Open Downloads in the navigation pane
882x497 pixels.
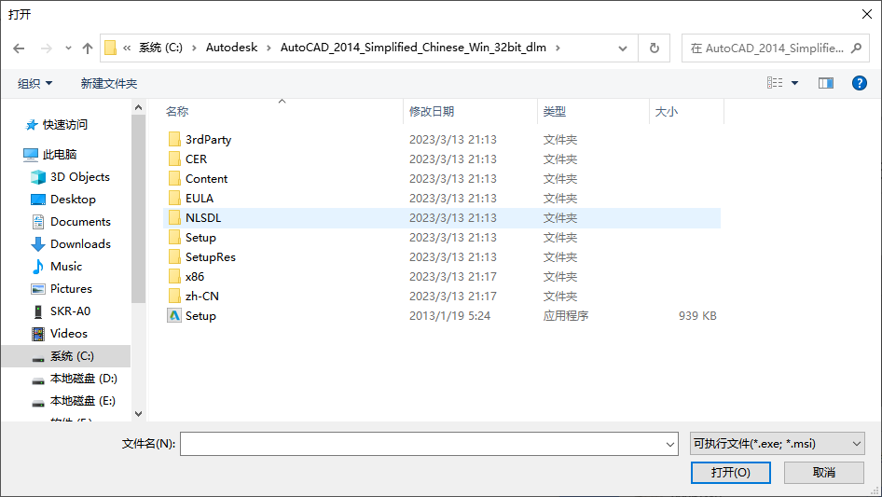(80, 243)
